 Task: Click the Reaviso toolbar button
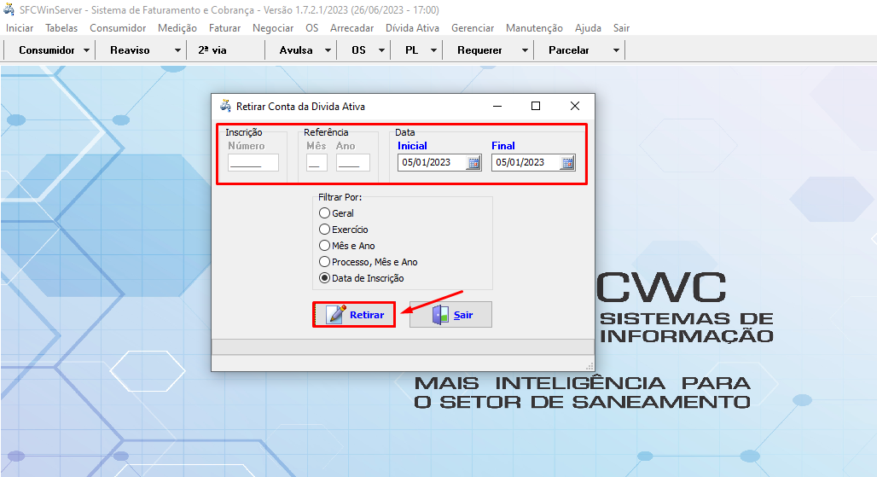pyautogui.click(x=130, y=50)
